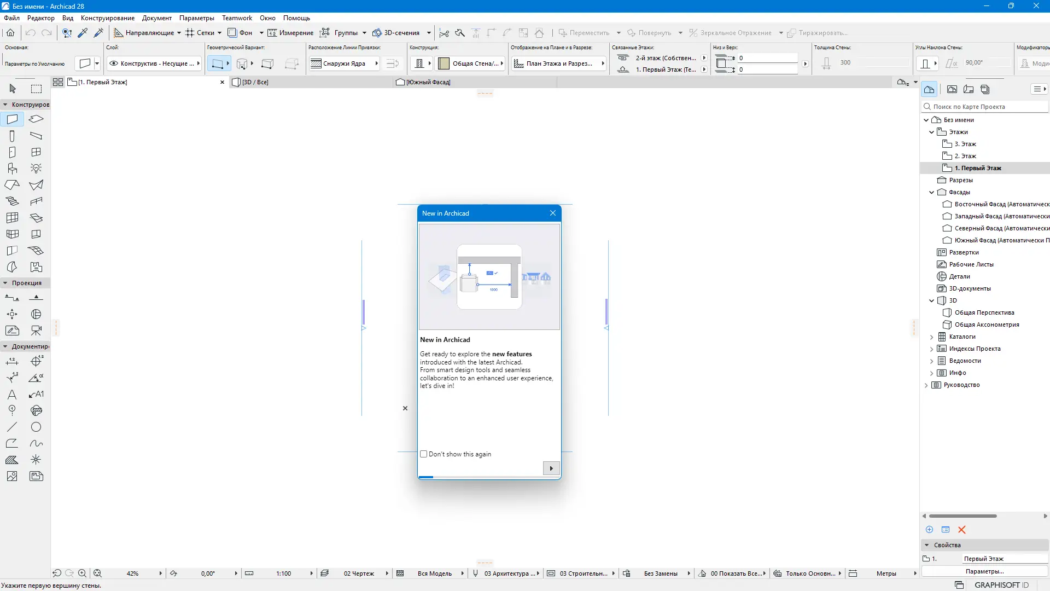Screen dimensions: 1050x591
Task: Select the Circle tool
Action: pyautogui.click(x=36, y=427)
